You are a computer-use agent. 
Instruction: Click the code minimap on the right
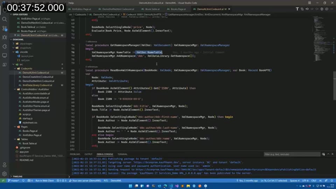click(322, 38)
